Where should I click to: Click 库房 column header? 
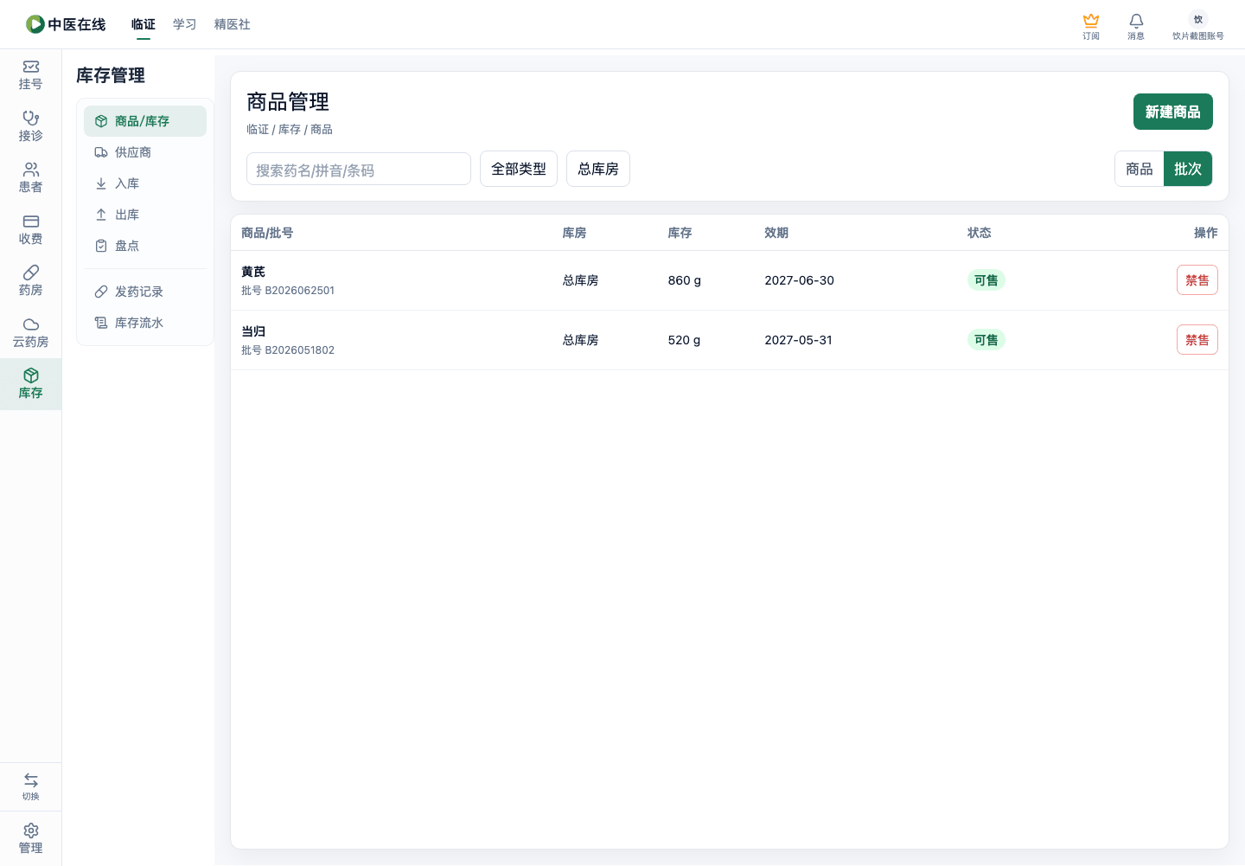tap(574, 233)
